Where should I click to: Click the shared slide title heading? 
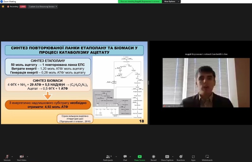click(x=74, y=50)
